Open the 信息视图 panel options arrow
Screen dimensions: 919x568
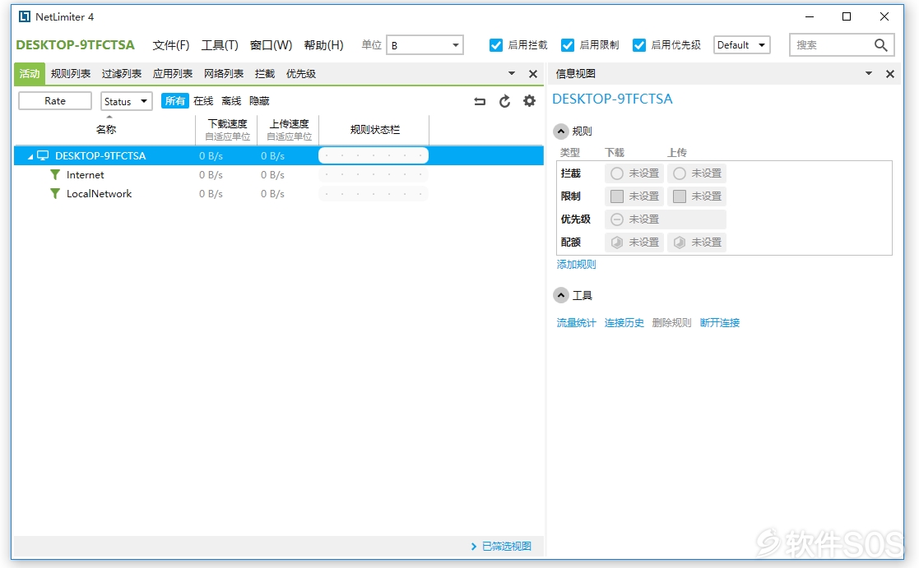(x=869, y=74)
